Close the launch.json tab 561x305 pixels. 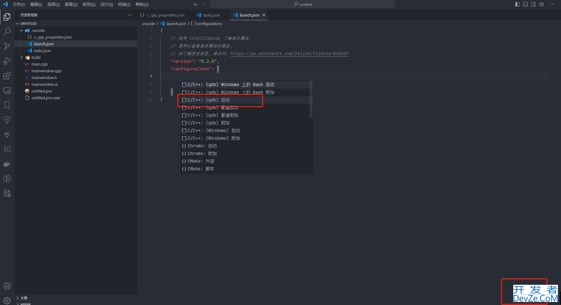264,15
